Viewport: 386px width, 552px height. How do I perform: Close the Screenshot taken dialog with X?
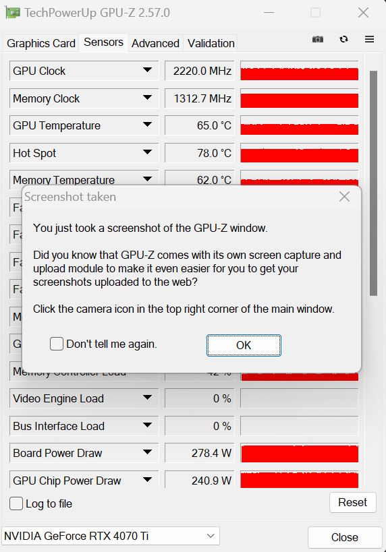coord(344,196)
